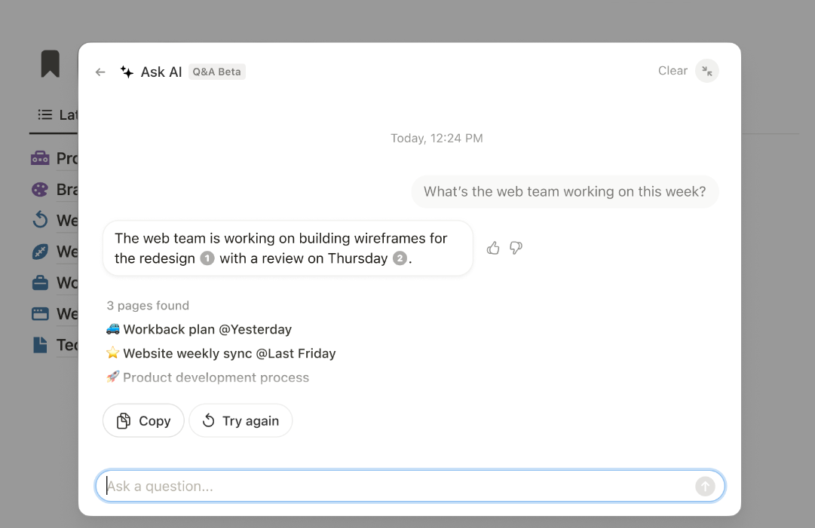Open the Workback plan @Yesterday page

(199, 329)
